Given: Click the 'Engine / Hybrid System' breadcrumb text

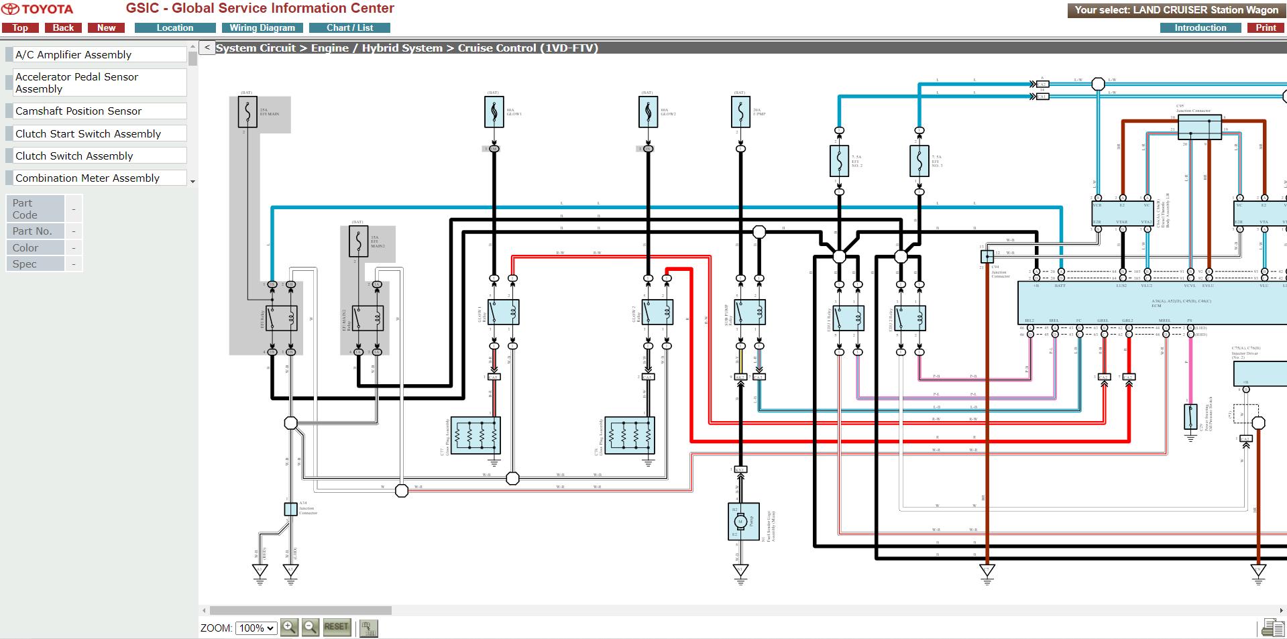Looking at the screenshot, I should (377, 48).
